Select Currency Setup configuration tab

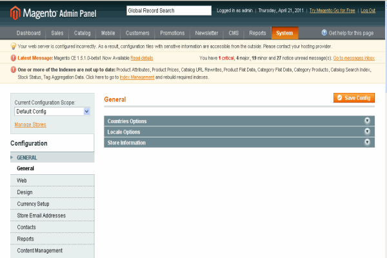tap(52, 204)
